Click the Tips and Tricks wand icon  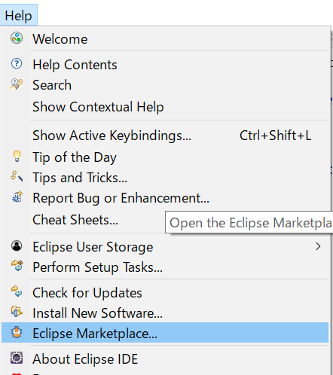click(x=17, y=176)
